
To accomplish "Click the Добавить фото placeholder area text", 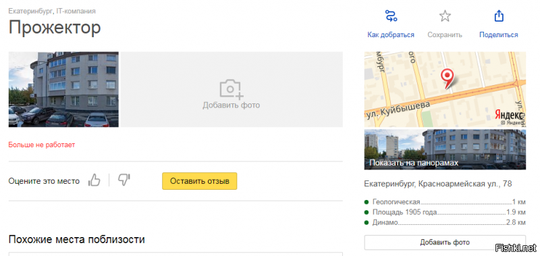I will point(232,105).
